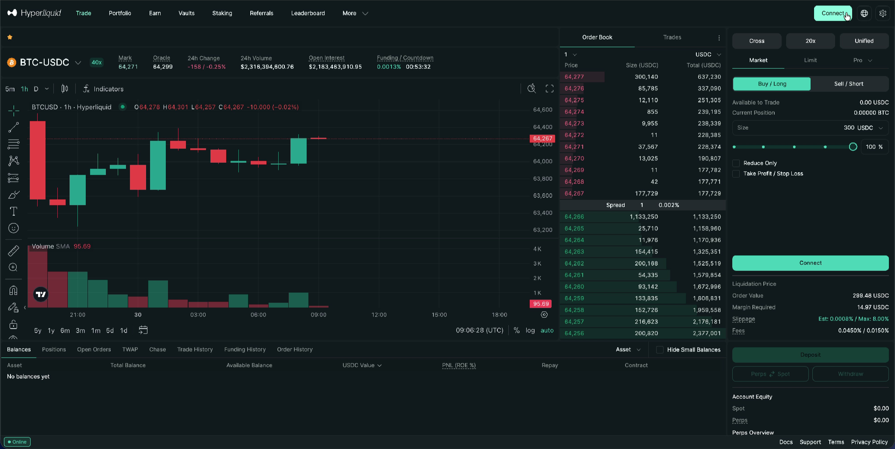Enable the Reduce Only checkbox
Image resolution: width=895 pixels, height=449 pixels.
[736, 163]
